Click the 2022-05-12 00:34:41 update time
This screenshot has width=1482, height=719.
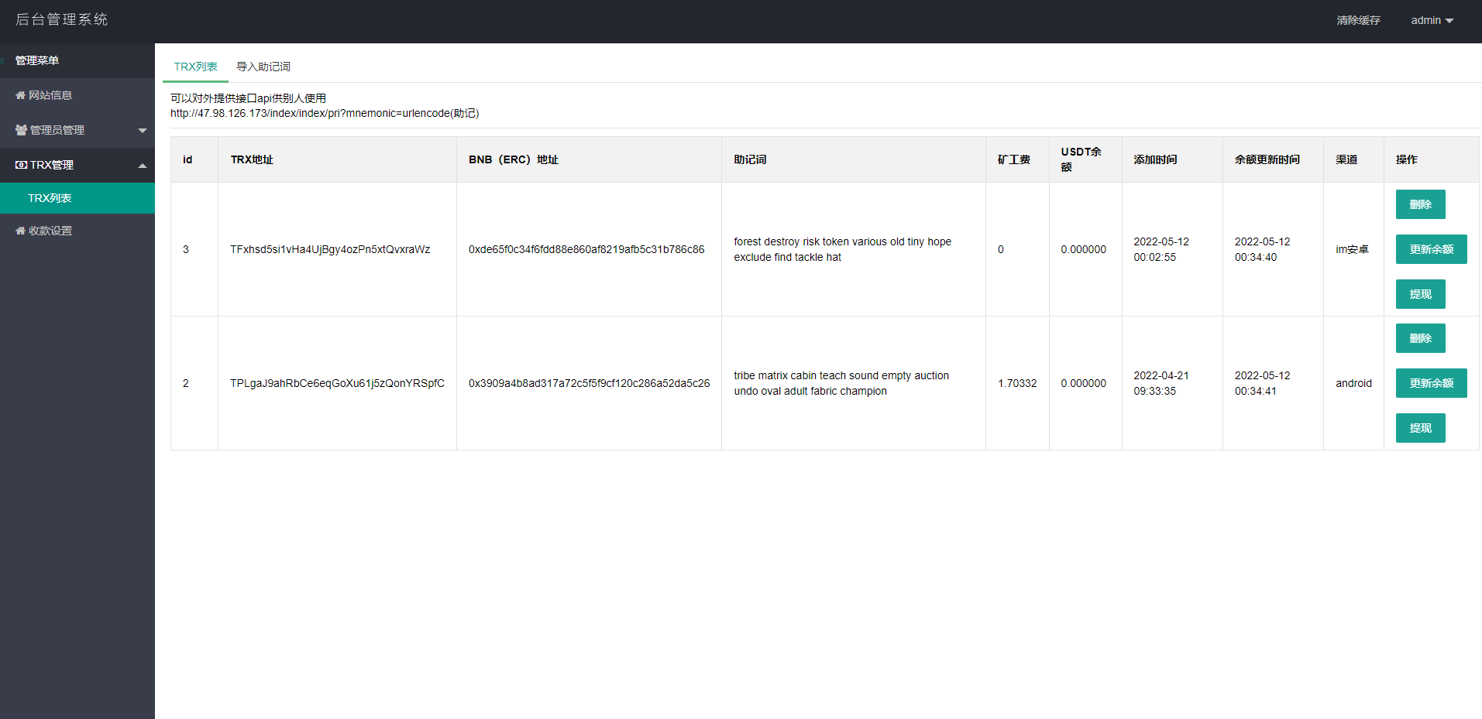(x=1263, y=383)
